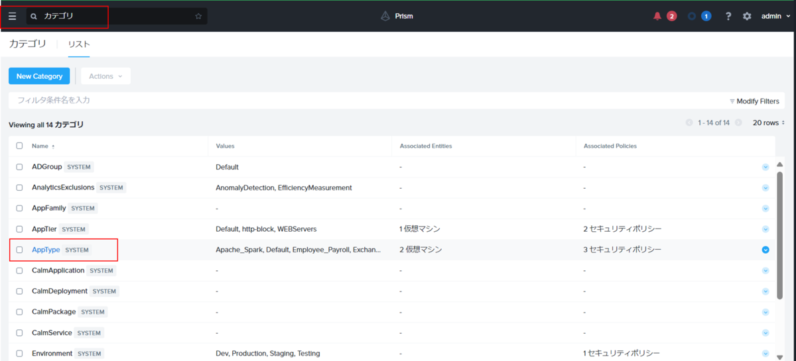Check the AppTier row checkbox
The height and width of the screenshot is (361, 796).
[x=20, y=229]
